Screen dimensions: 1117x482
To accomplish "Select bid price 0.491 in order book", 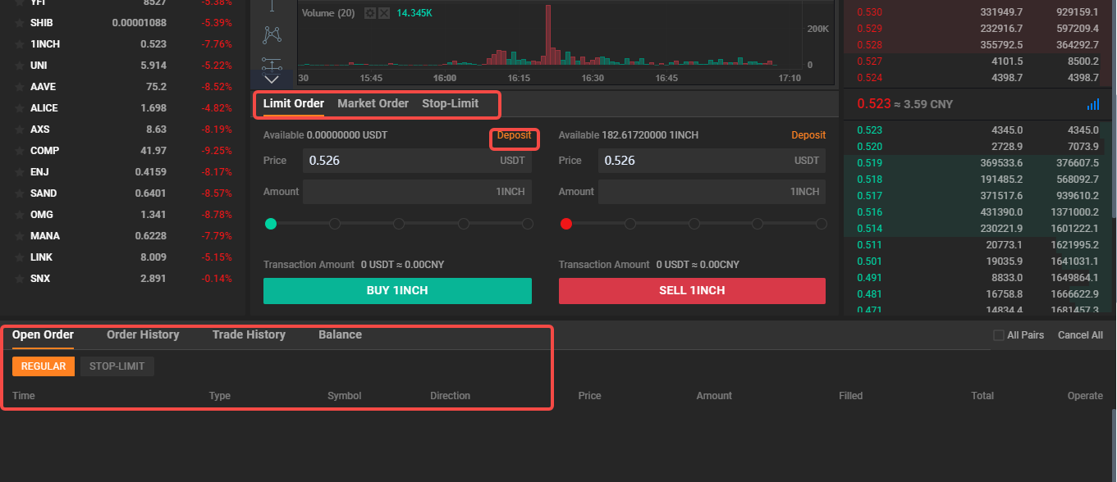I will click(x=868, y=278).
